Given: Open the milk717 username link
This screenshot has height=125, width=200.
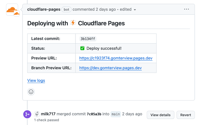Looking at the screenshot, I should coord(48,114).
